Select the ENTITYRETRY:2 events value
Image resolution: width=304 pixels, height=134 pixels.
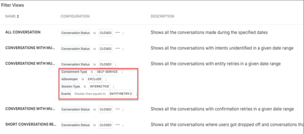click(121, 94)
